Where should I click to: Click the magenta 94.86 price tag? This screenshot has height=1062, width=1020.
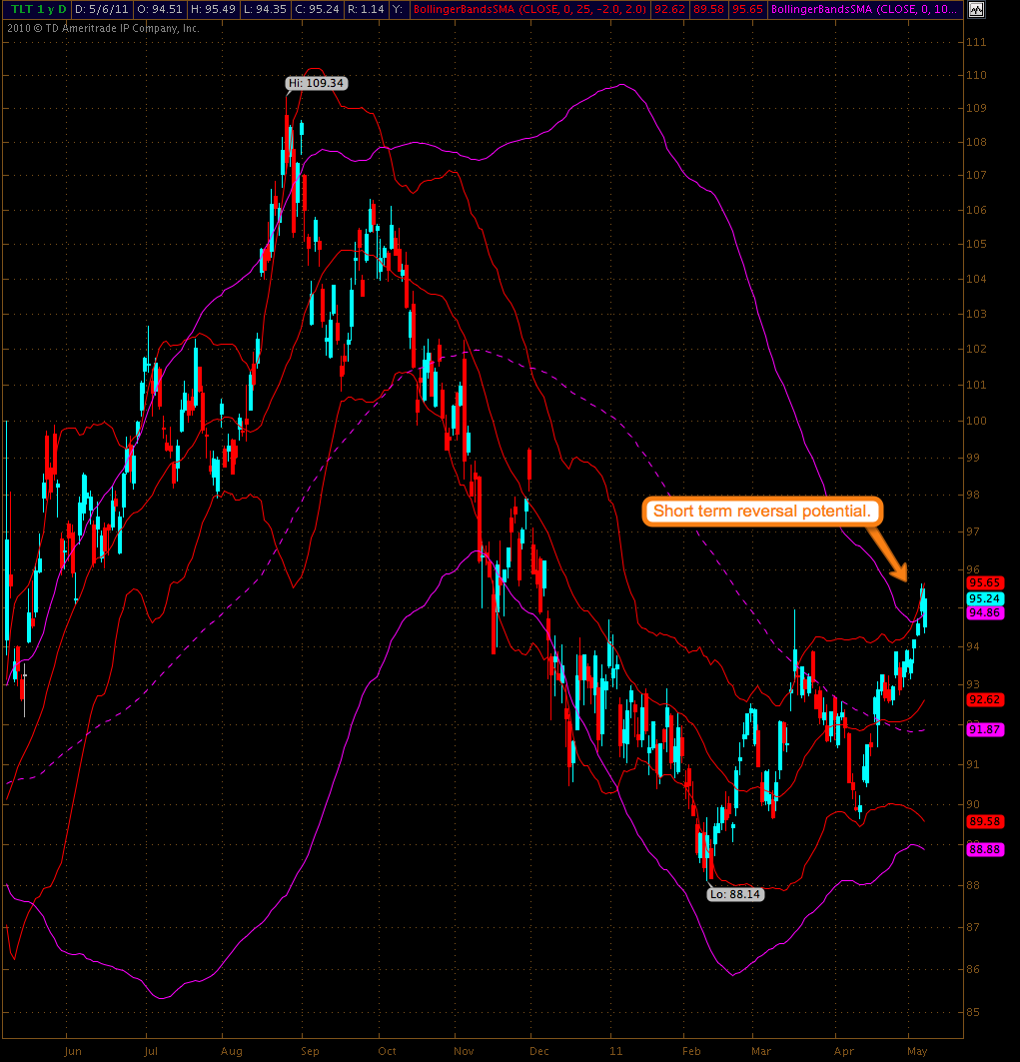click(985, 613)
